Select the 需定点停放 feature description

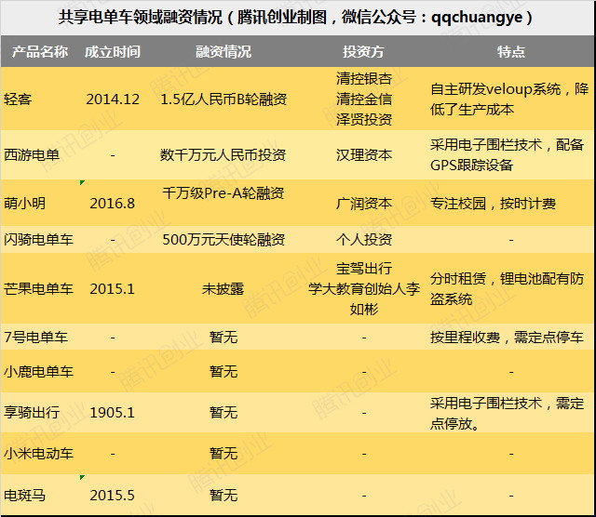click(x=507, y=414)
